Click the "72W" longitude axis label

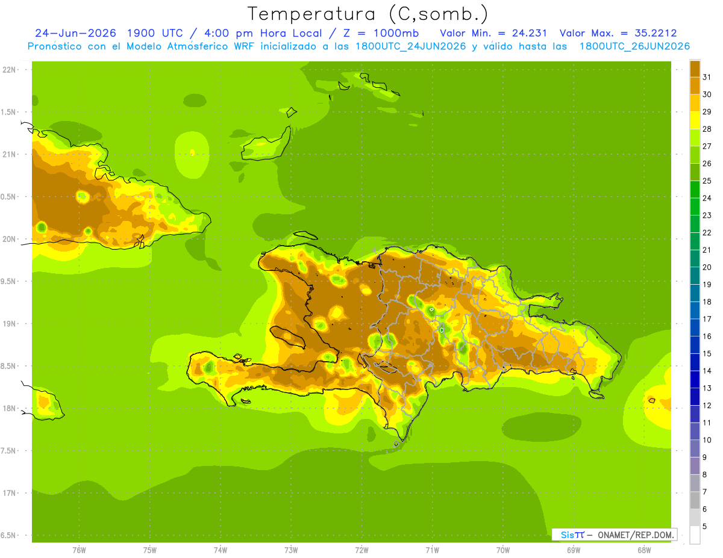tap(361, 550)
